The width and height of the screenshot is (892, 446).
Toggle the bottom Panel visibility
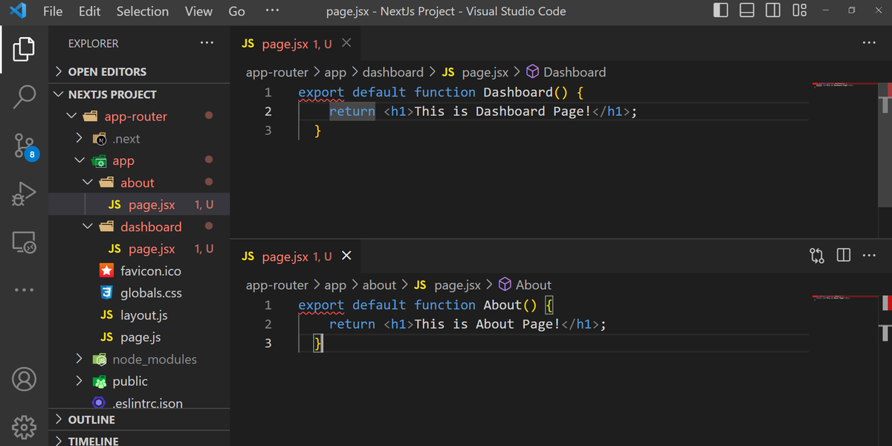(746, 10)
